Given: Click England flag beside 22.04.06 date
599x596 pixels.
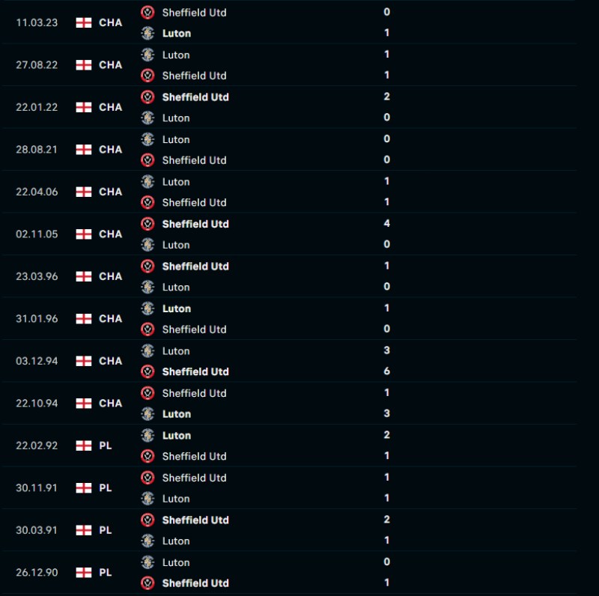Looking at the screenshot, I should (x=84, y=192).
